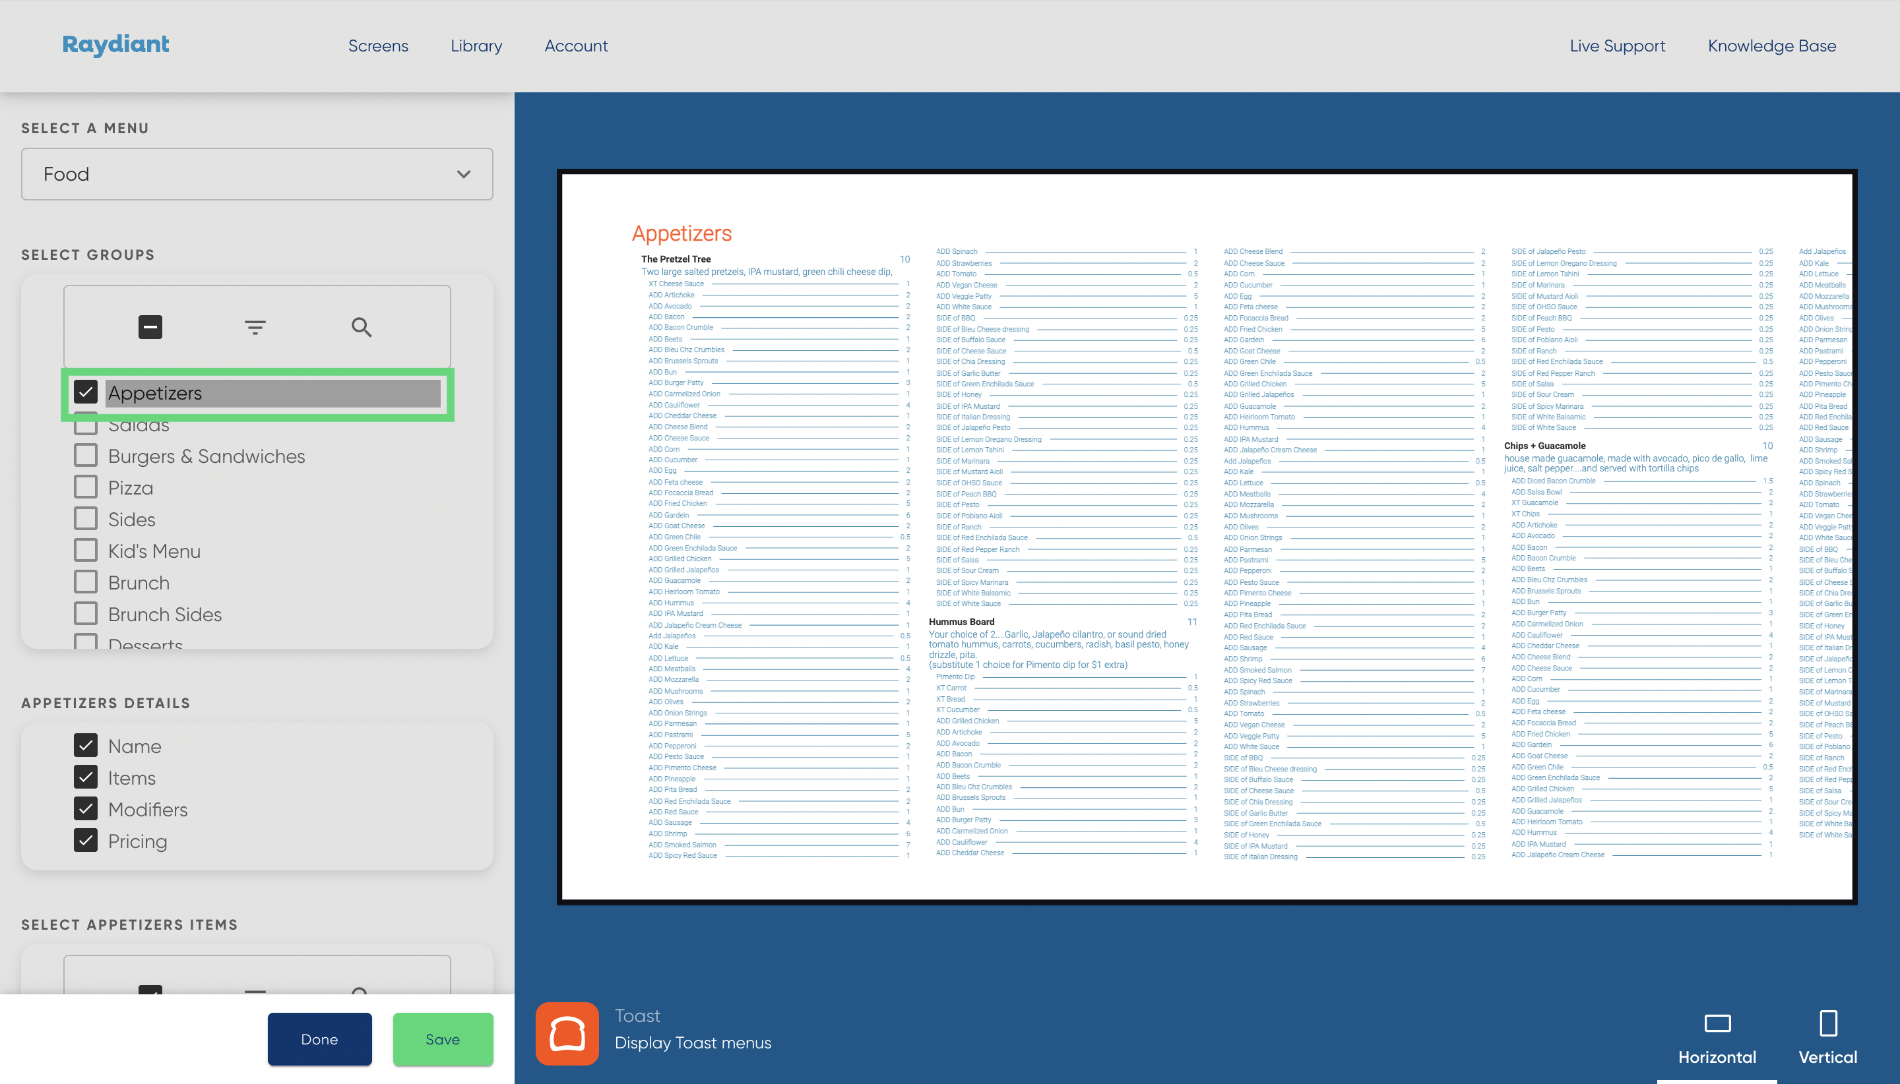
Task: Click the deselect-all minus icon in groups
Action: coord(150,327)
